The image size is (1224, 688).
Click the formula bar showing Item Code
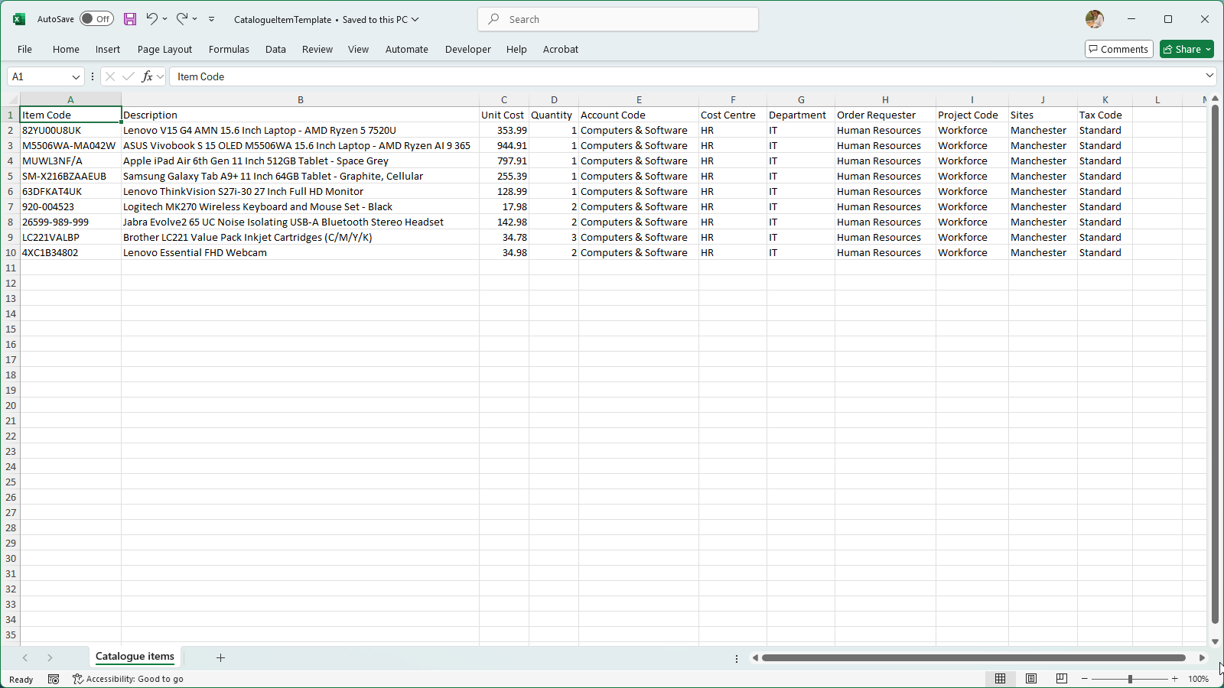pos(685,76)
